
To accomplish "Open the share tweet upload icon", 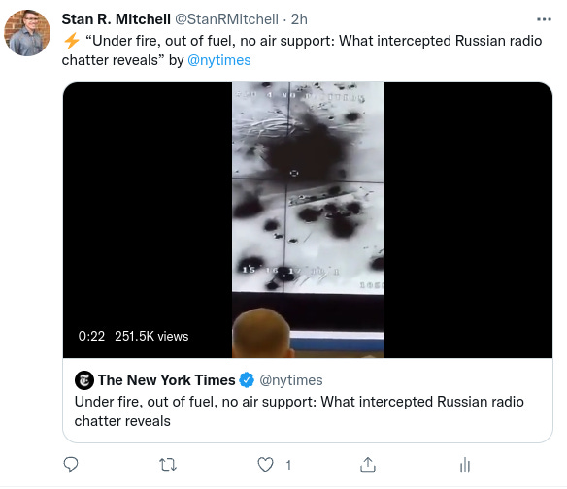I will point(368,465).
